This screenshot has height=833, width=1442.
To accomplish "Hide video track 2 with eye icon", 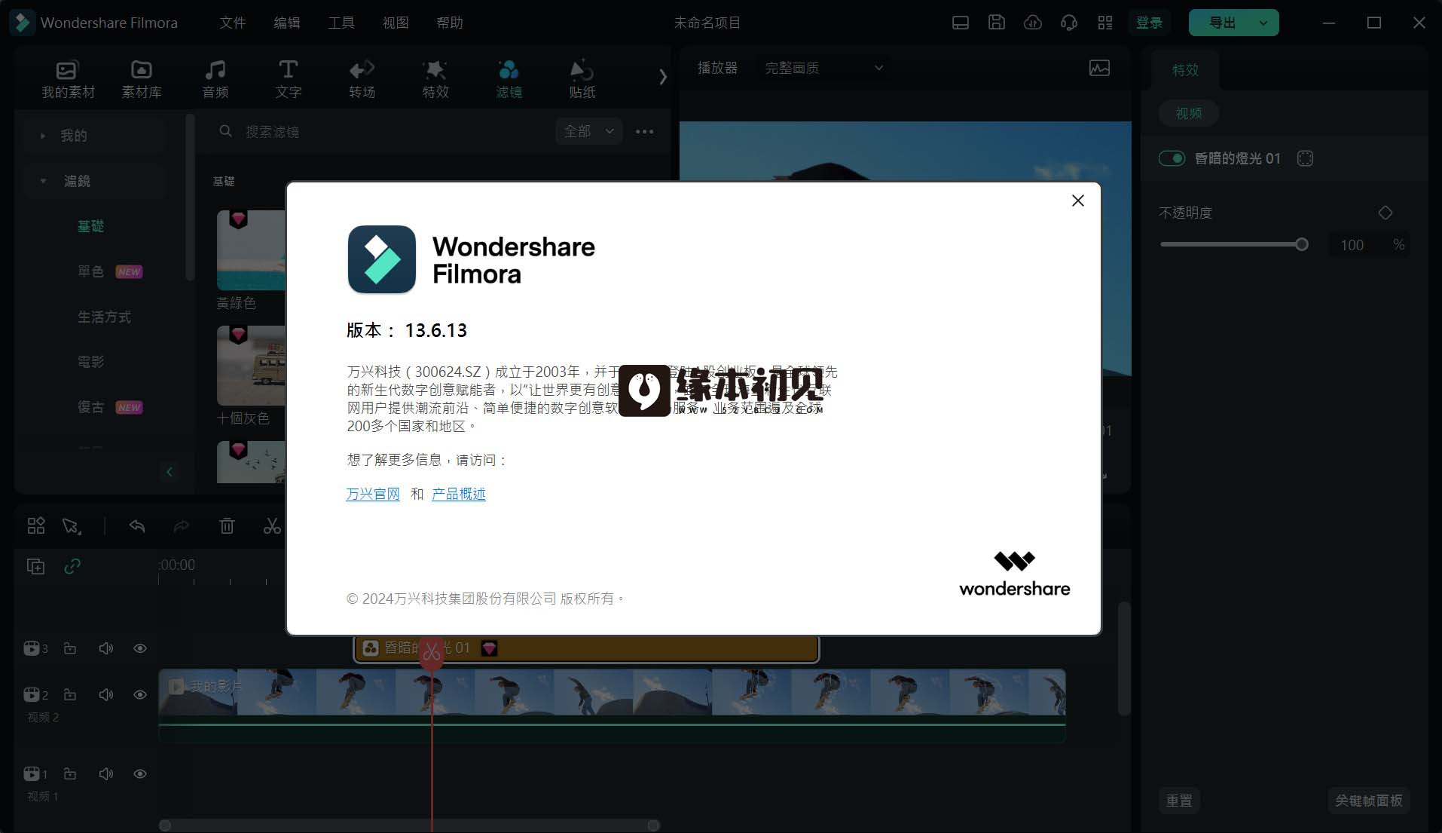I will (140, 694).
